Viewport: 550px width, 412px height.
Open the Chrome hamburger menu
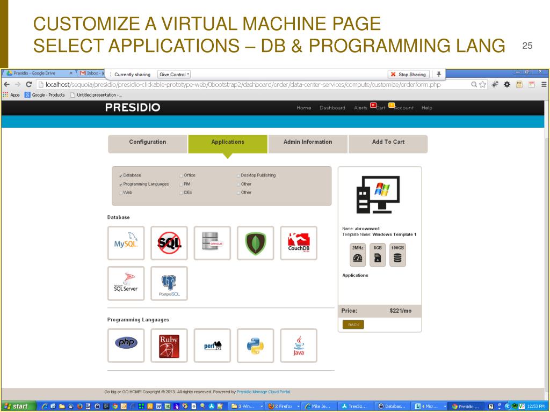(544, 84)
